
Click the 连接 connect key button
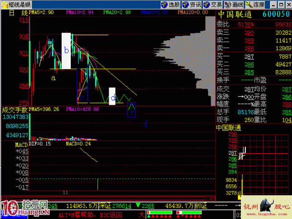click(x=255, y=5)
